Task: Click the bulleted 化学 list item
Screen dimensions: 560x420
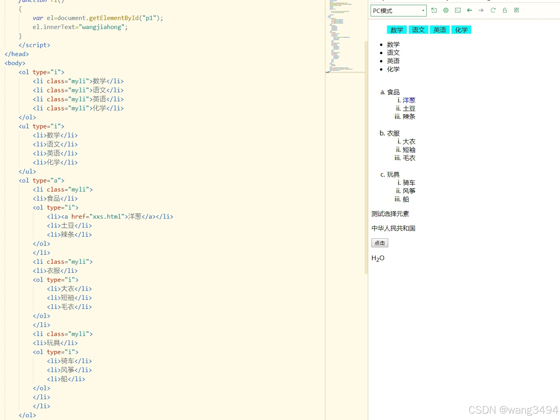Action: click(393, 69)
